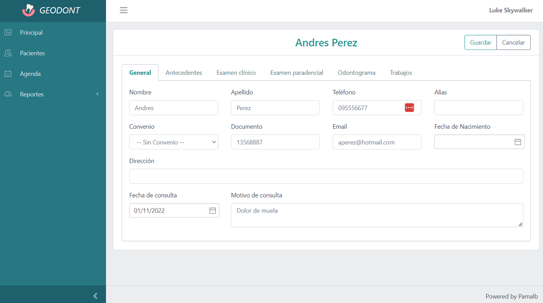The width and height of the screenshot is (543, 303).
Task: Open the Convenio dropdown
Action: click(x=173, y=142)
